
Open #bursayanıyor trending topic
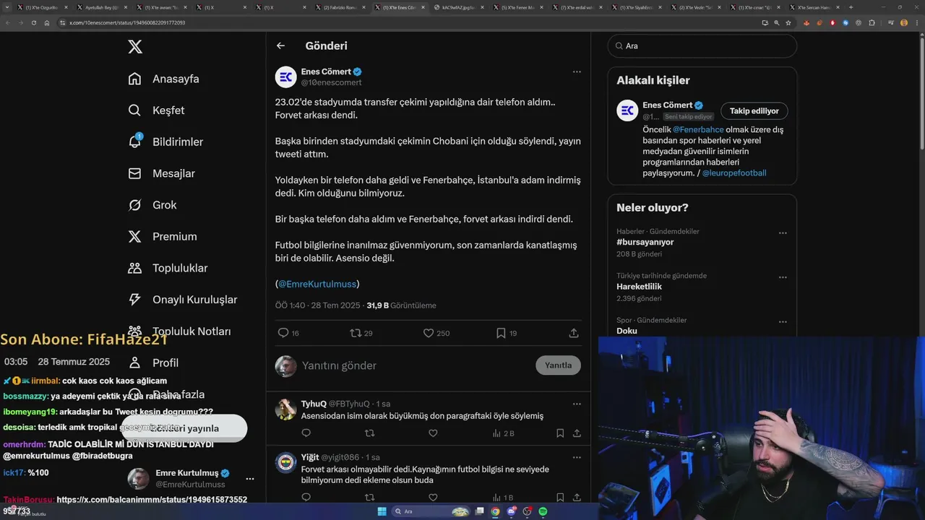[645, 242]
